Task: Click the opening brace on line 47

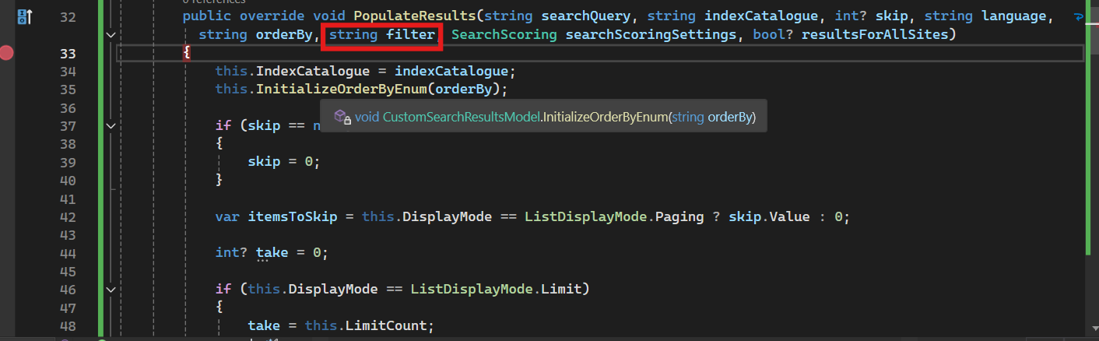Action: pos(219,308)
